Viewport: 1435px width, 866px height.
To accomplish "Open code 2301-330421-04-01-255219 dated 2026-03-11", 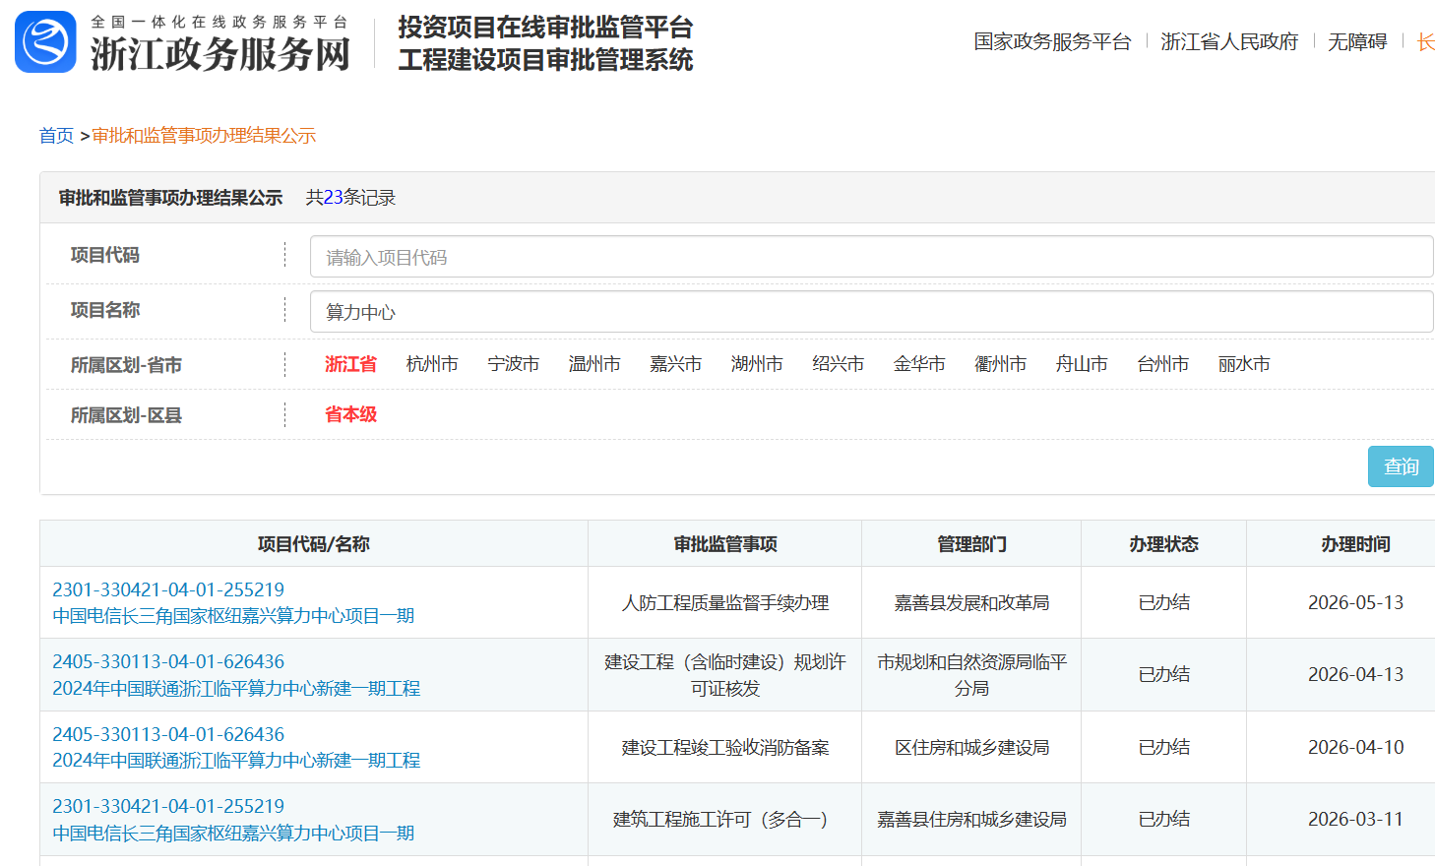I will coord(168,806).
